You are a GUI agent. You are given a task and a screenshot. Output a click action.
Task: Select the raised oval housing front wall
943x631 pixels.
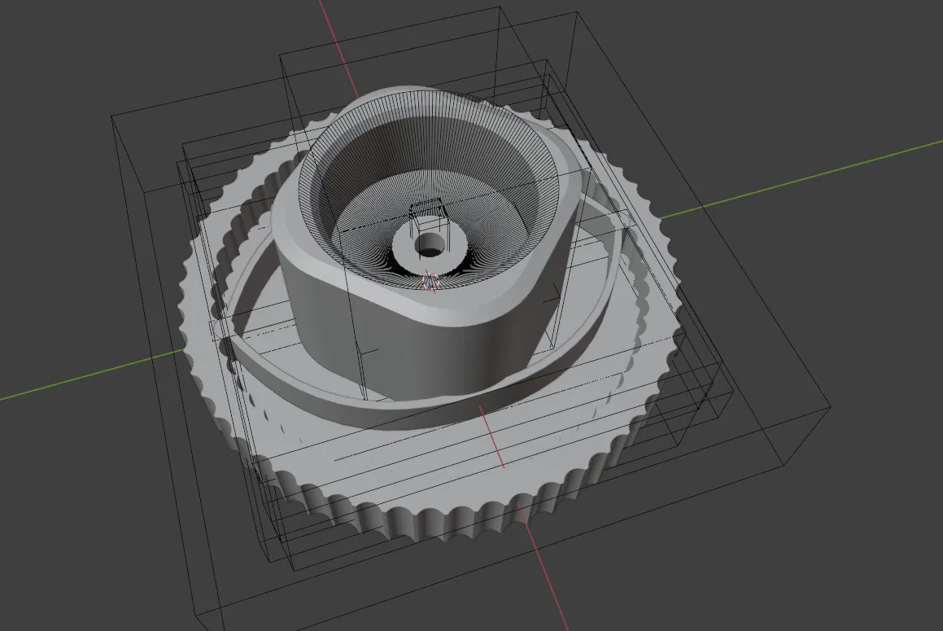tap(421, 349)
